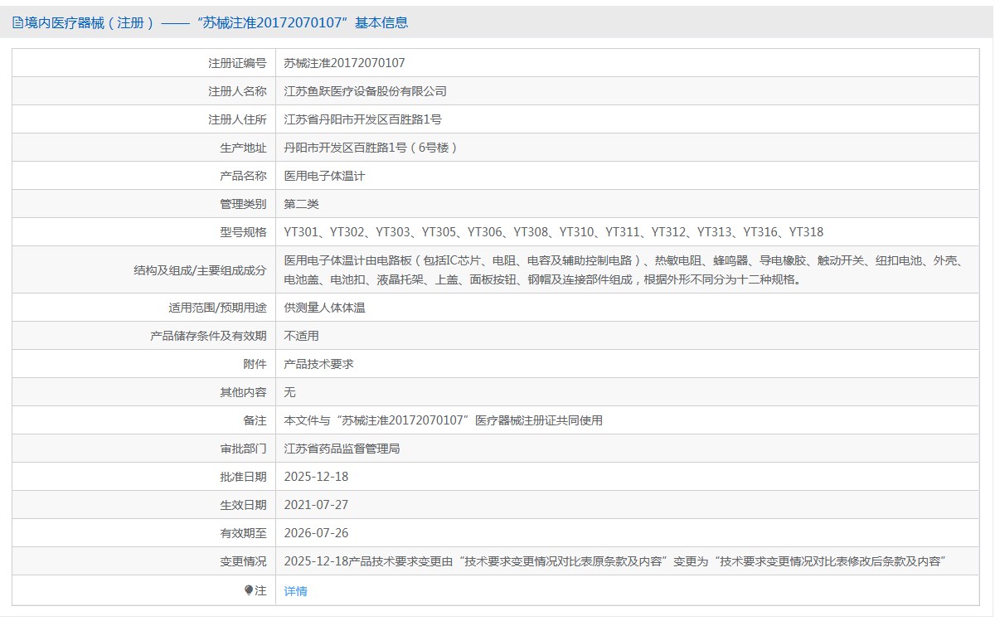
Task: Click expiry date 2026-07-26
Action: pos(316,533)
